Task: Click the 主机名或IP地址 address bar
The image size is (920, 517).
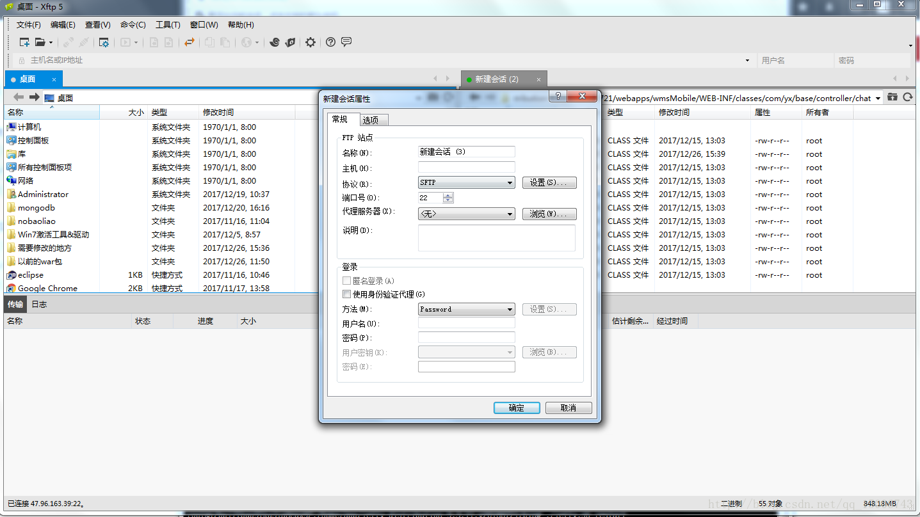Action: [x=384, y=60]
